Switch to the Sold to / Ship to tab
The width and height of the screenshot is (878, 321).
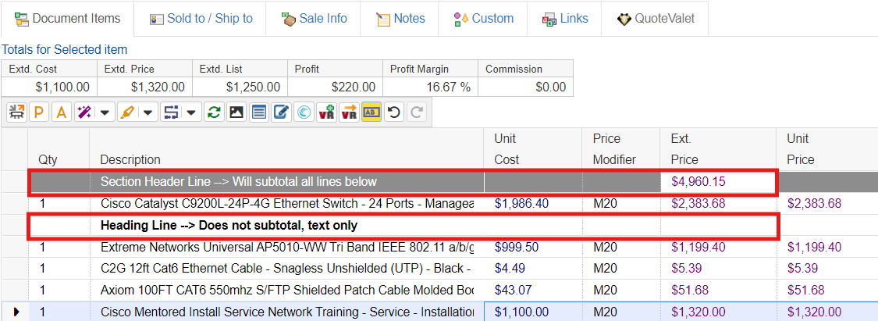201,18
